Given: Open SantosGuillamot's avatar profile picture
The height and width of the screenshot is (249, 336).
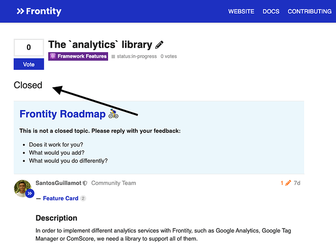Looking at the screenshot, I should click(22, 188).
